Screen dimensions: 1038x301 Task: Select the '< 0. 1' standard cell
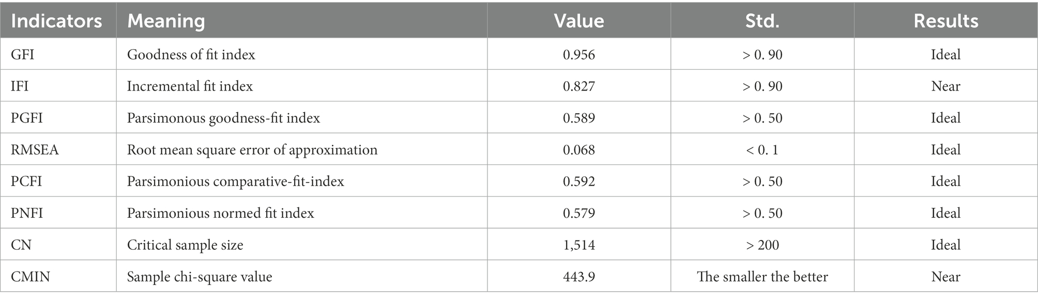pyautogui.click(x=762, y=150)
